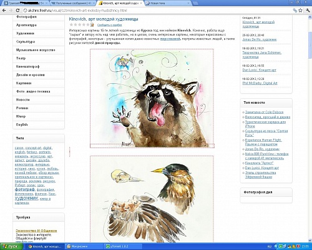
Task: Open top news 'Скульптура из песка'
Action: [266, 133]
